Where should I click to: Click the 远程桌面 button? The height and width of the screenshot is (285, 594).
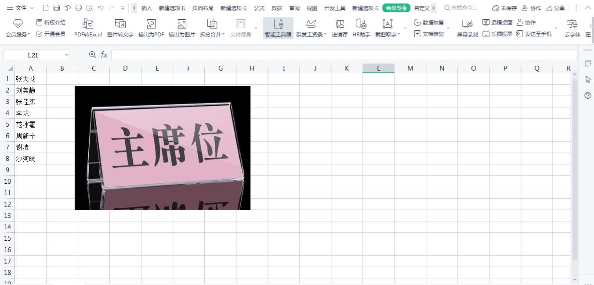497,22
